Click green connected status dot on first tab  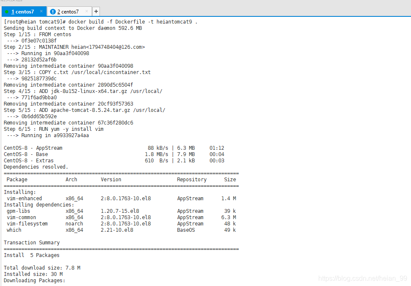click(7, 11)
